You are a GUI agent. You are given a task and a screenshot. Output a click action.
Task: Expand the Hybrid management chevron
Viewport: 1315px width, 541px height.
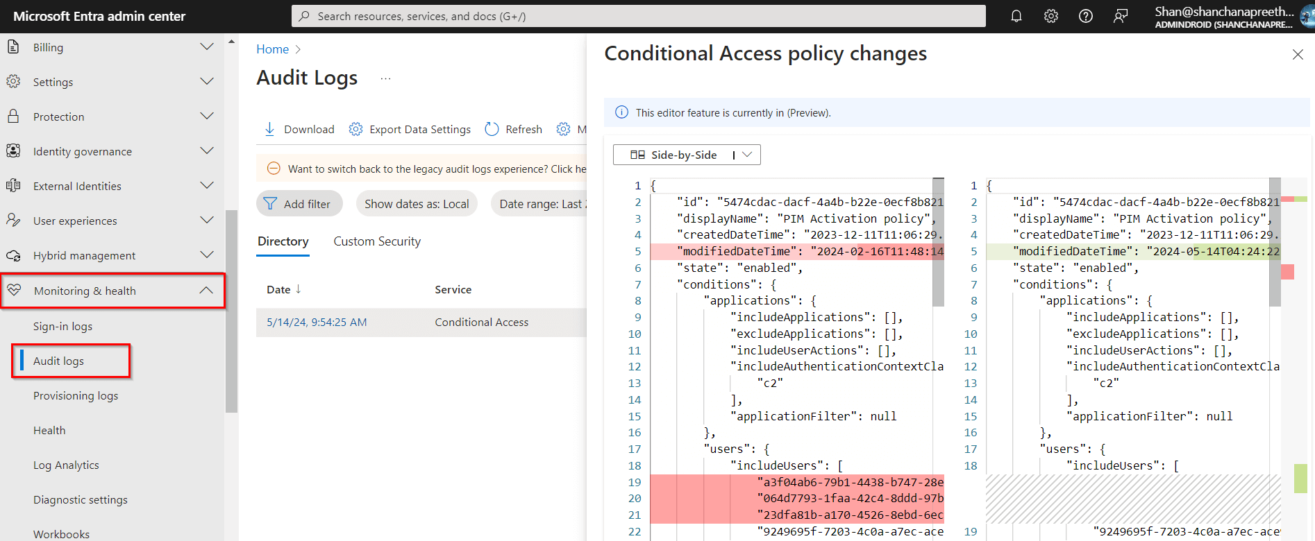(x=207, y=255)
